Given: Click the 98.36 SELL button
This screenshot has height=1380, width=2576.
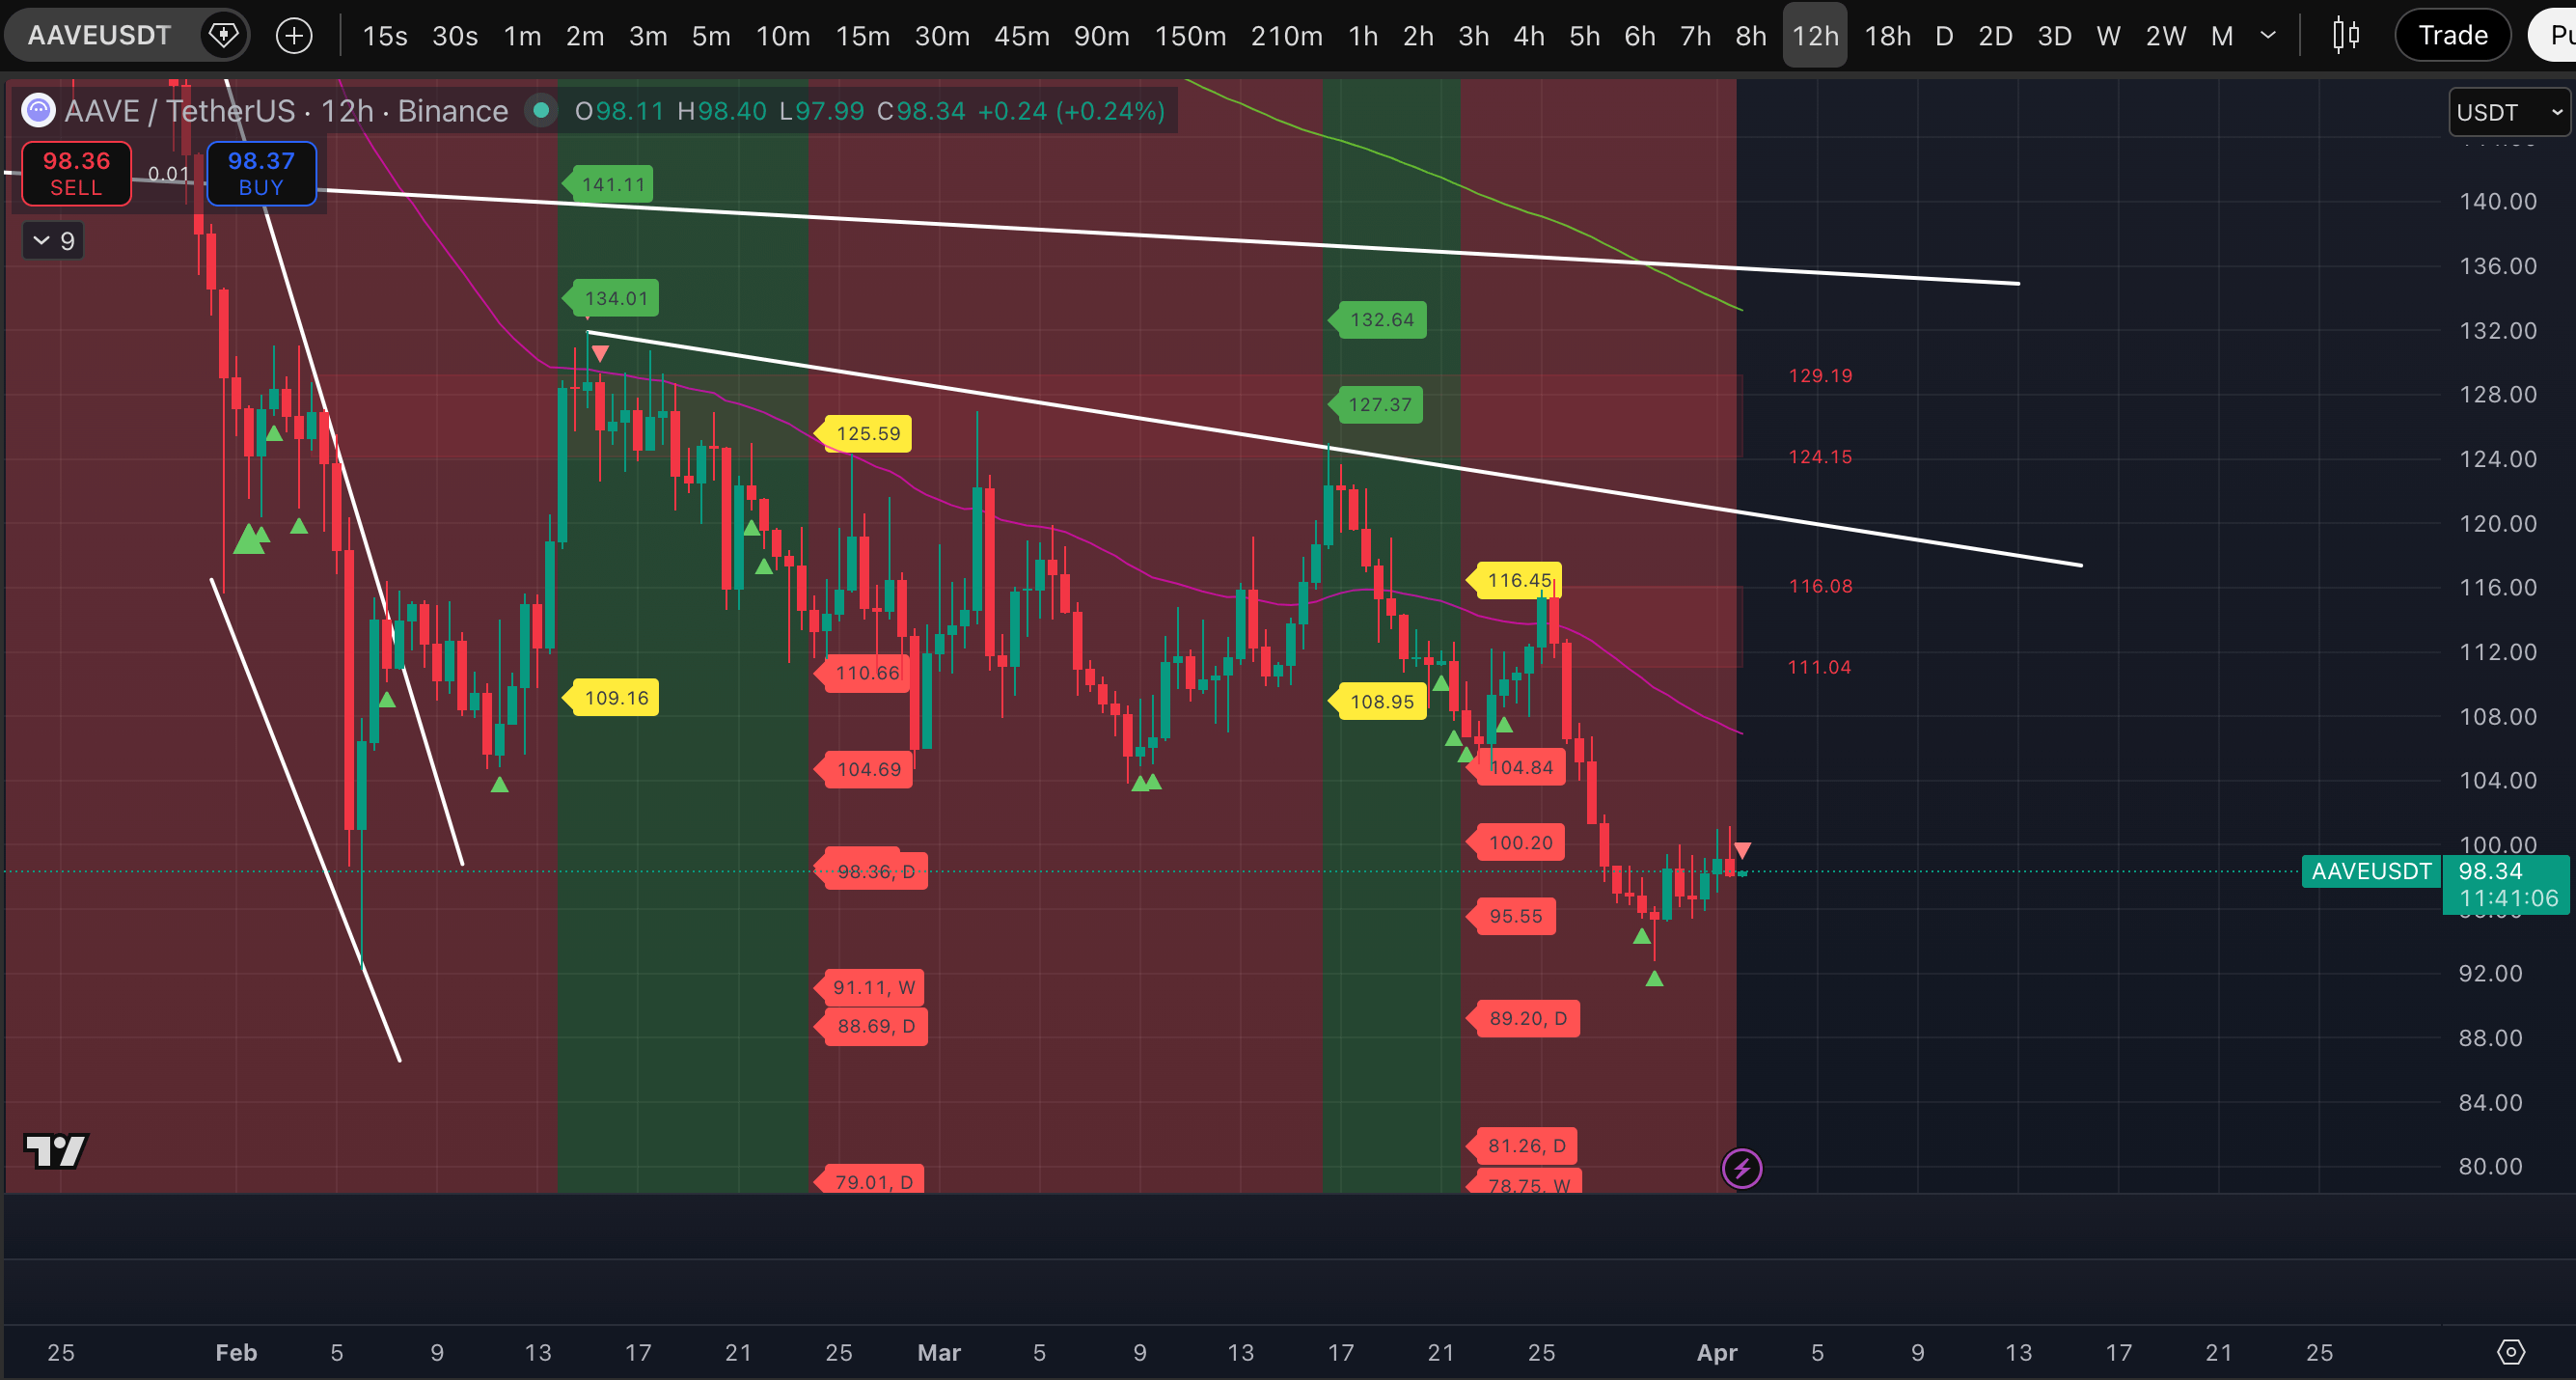Looking at the screenshot, I should click(x=76, y=173).
